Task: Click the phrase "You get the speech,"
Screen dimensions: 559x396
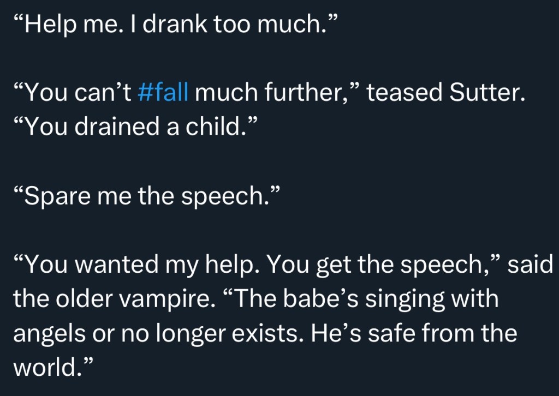Action: pos(383,265)
